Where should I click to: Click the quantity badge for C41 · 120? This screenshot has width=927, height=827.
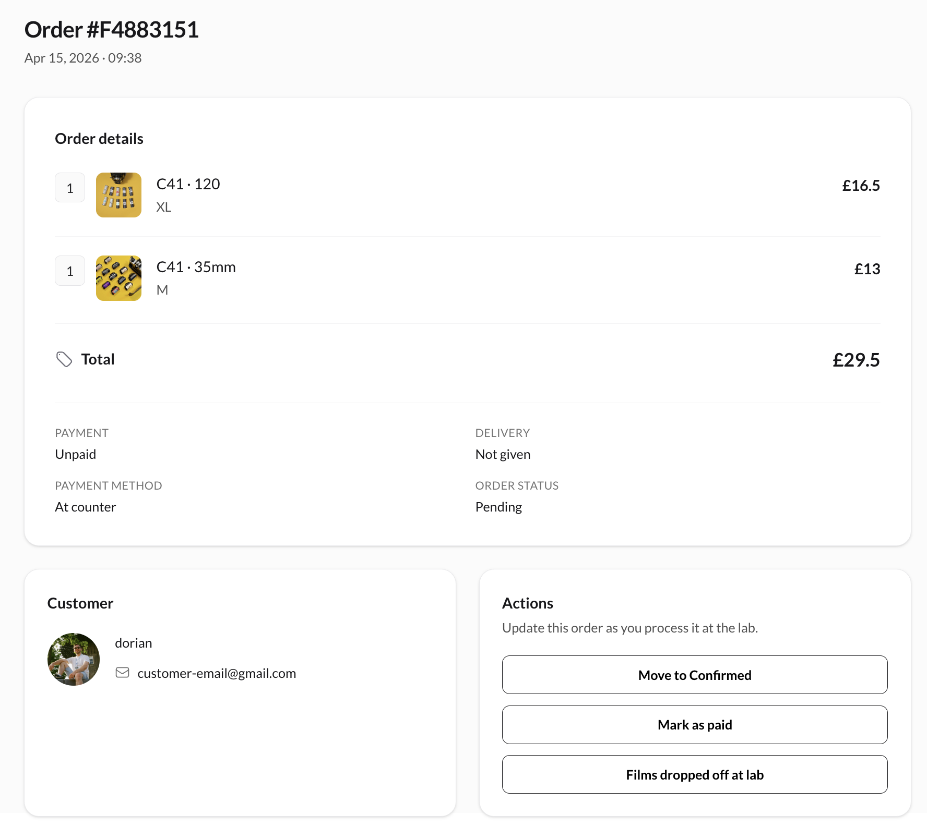pyautogui.click(x=69, y=188)
